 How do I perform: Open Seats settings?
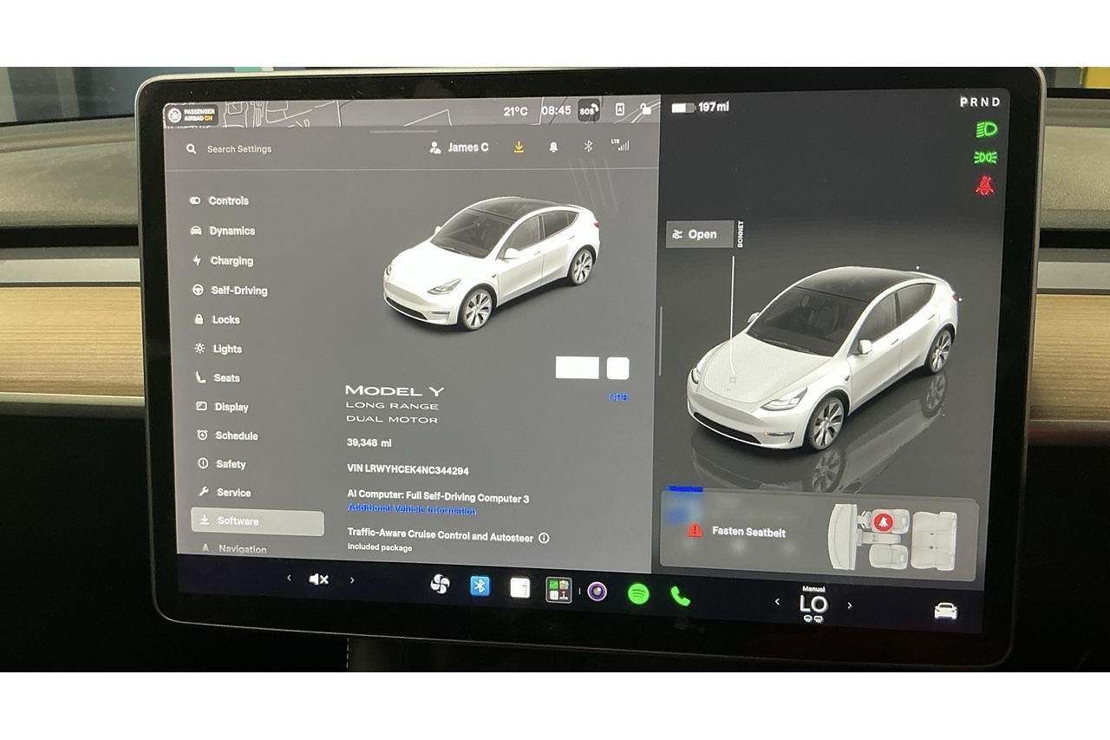pos(218,377)
